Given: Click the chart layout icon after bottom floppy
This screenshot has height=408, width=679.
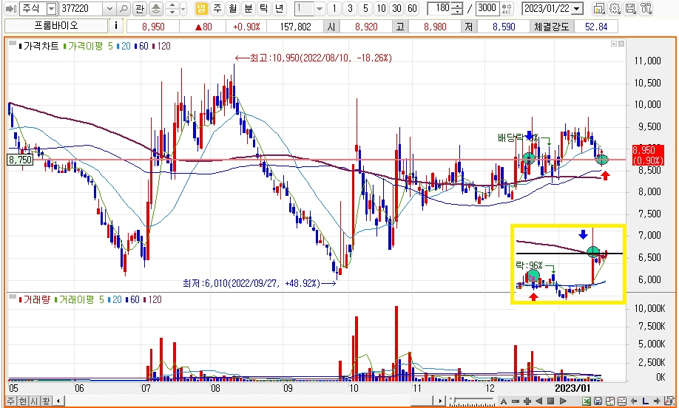Looking at the screenshot, I should pos(610,401).
